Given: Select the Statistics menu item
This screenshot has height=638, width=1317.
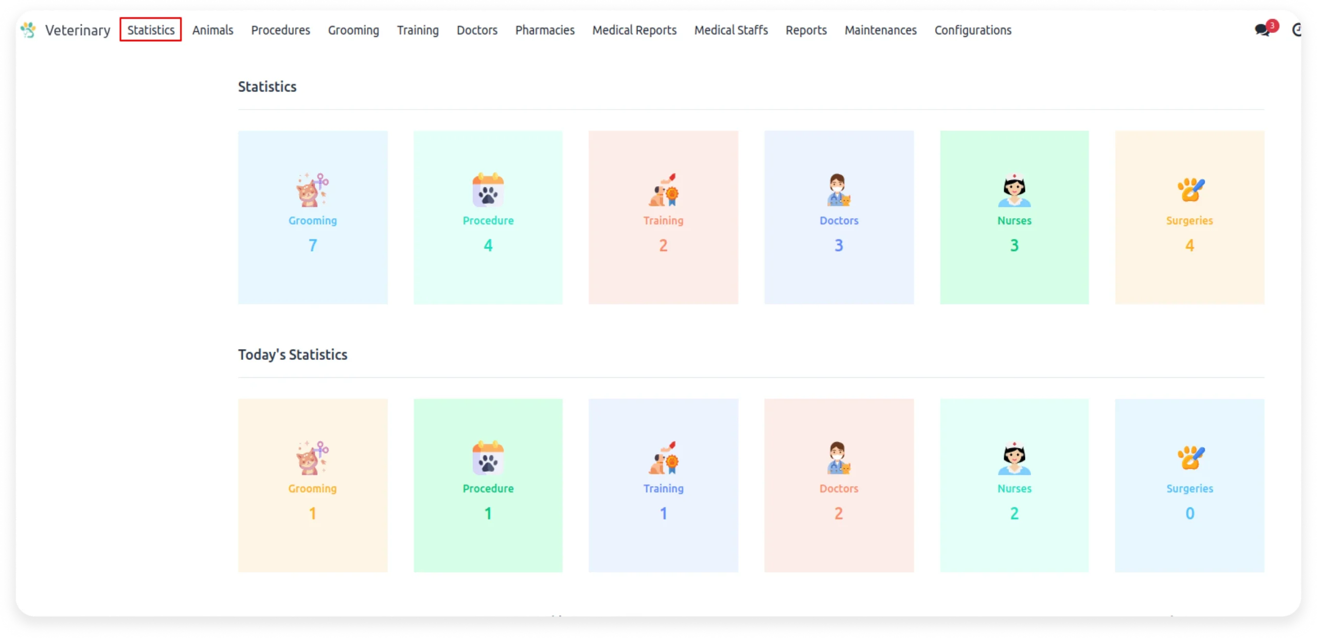Looking at the screenshot, I should [x=151, y=30].
